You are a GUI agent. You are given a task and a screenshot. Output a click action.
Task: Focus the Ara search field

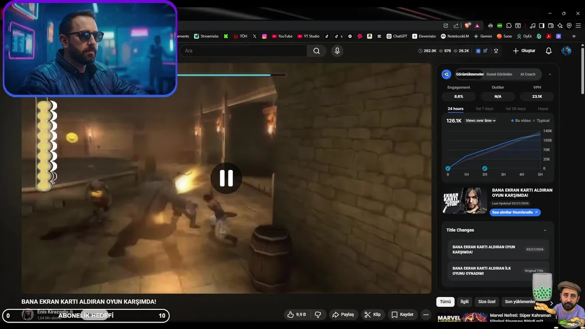tap(242, 51)
